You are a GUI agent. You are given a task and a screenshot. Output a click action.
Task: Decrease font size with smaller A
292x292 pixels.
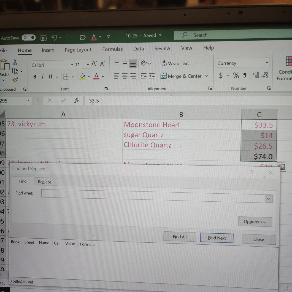coord(102,64)
